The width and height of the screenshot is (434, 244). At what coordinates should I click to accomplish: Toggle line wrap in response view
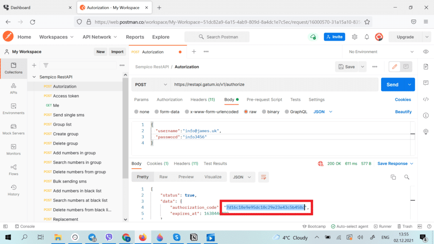pos(263,177)
